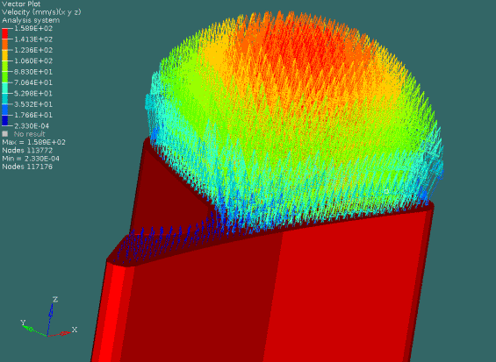Click the yellow swatch beside 1.060E+02
The width and height of the screenshot is (496, 362).
tap(5, 55)
